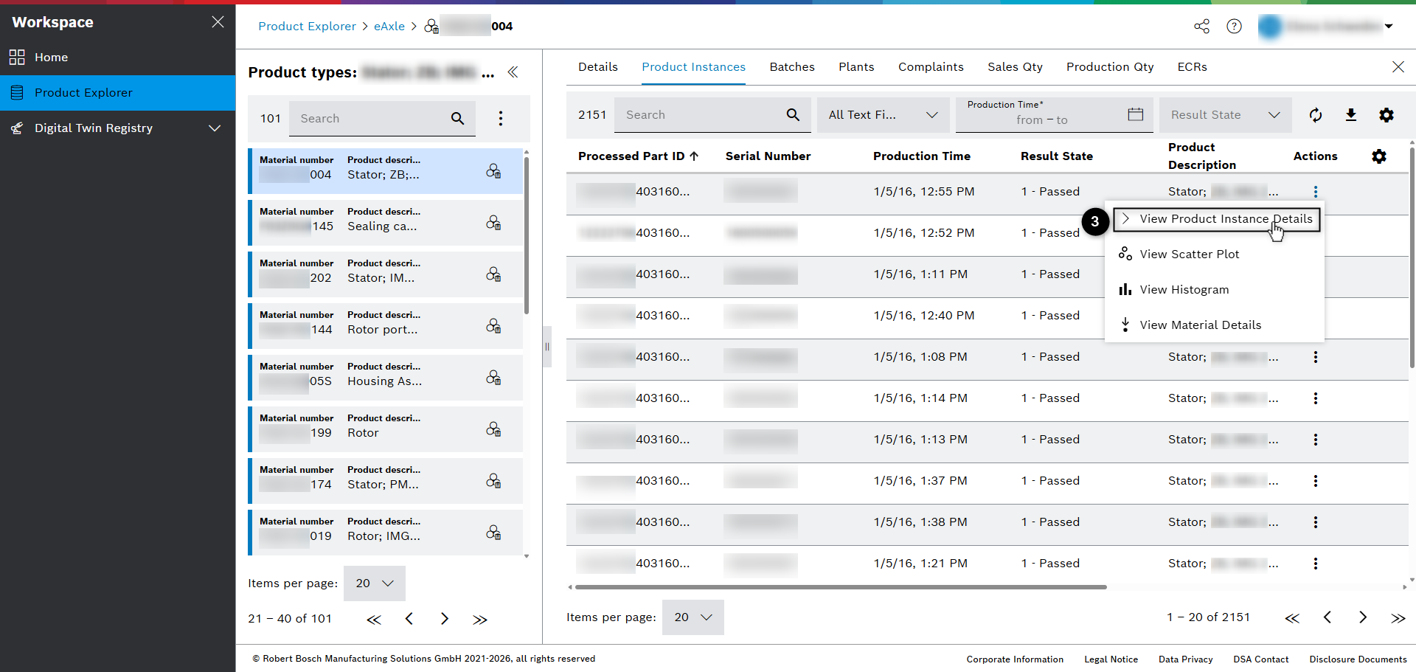Open the Disclosure Documents footer link
Viewport: 1416px width, 672px height.
tap(1358, 659)
